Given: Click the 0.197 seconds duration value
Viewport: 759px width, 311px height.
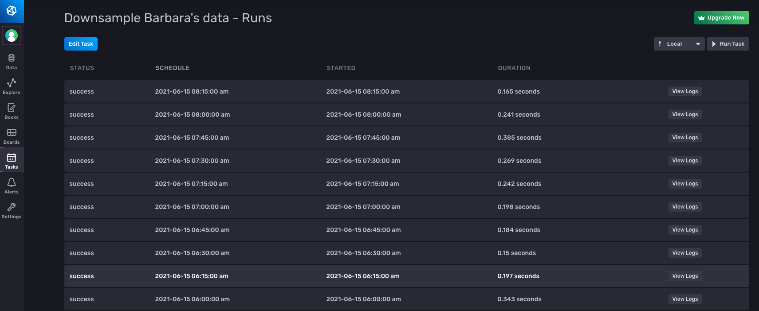Looking at the screenshot, I should click(x=518, y=276).
